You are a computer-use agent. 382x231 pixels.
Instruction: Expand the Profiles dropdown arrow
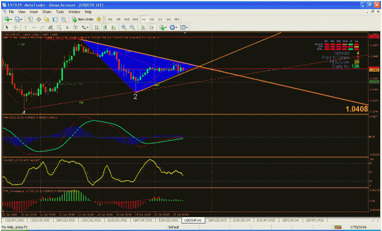[x=21, y=20]
